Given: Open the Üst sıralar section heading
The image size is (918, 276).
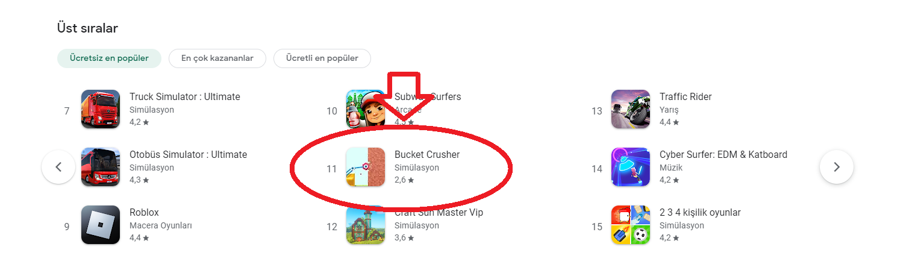Looking at the screenshot, I should [x=87, y=28].
